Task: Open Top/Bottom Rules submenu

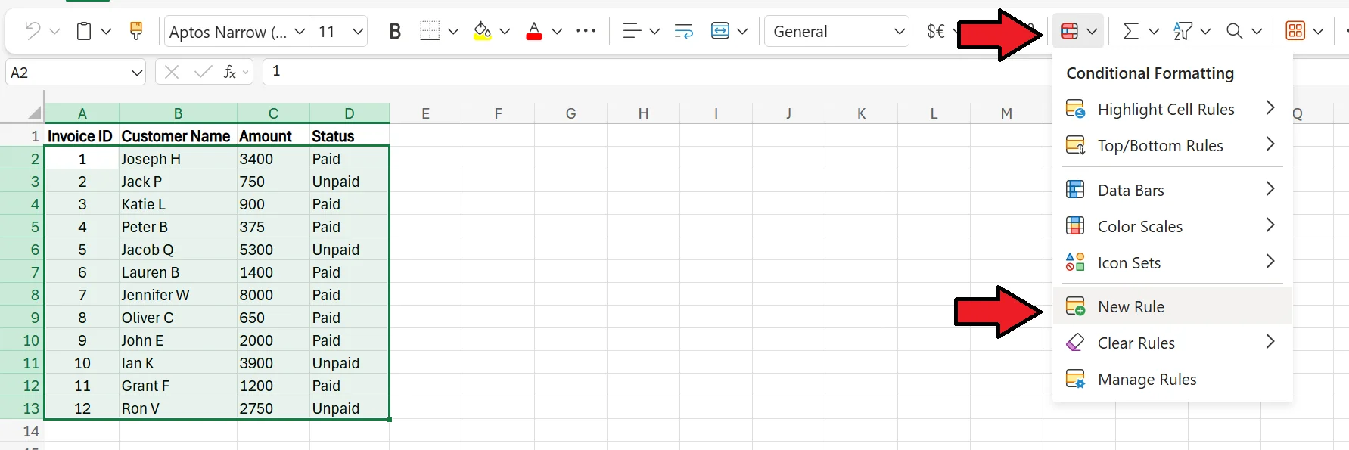Action: tap(1172, 145)
